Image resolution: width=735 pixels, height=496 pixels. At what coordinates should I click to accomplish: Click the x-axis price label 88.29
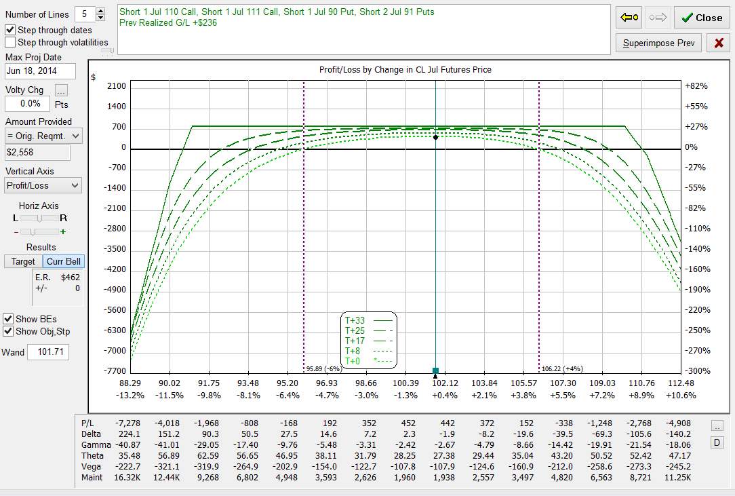point(130,383)
